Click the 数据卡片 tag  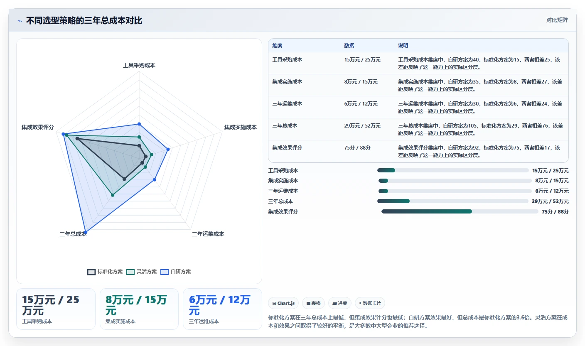point(369,303)
